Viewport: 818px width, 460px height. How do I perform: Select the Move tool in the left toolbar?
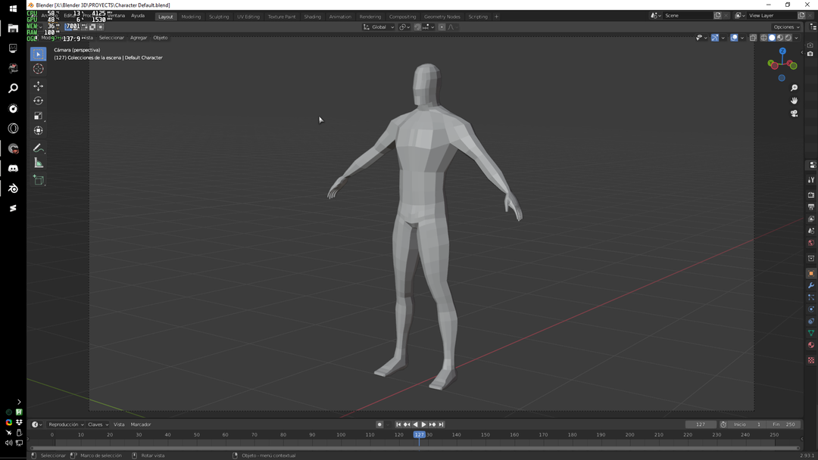[x=39, y=85]
